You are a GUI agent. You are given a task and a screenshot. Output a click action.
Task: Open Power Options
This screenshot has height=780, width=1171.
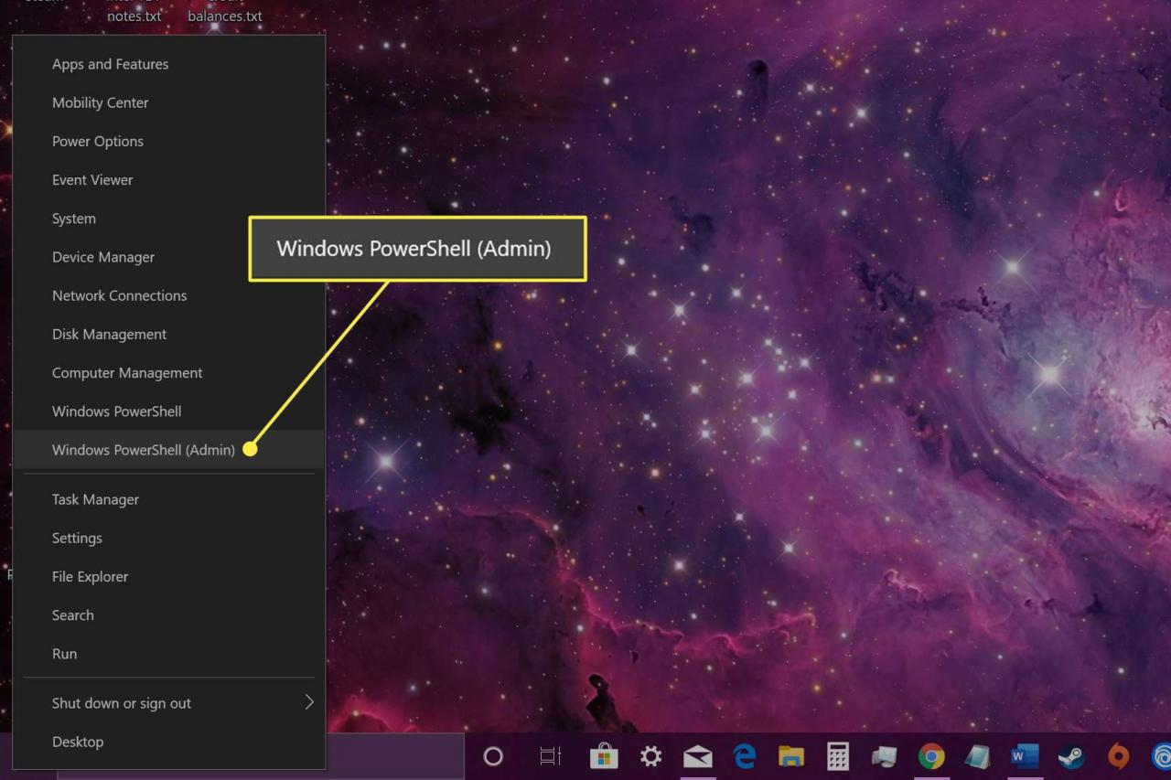click(x=169, y=141)
